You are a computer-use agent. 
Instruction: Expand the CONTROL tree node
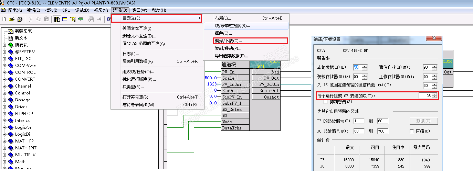point(4,72)
